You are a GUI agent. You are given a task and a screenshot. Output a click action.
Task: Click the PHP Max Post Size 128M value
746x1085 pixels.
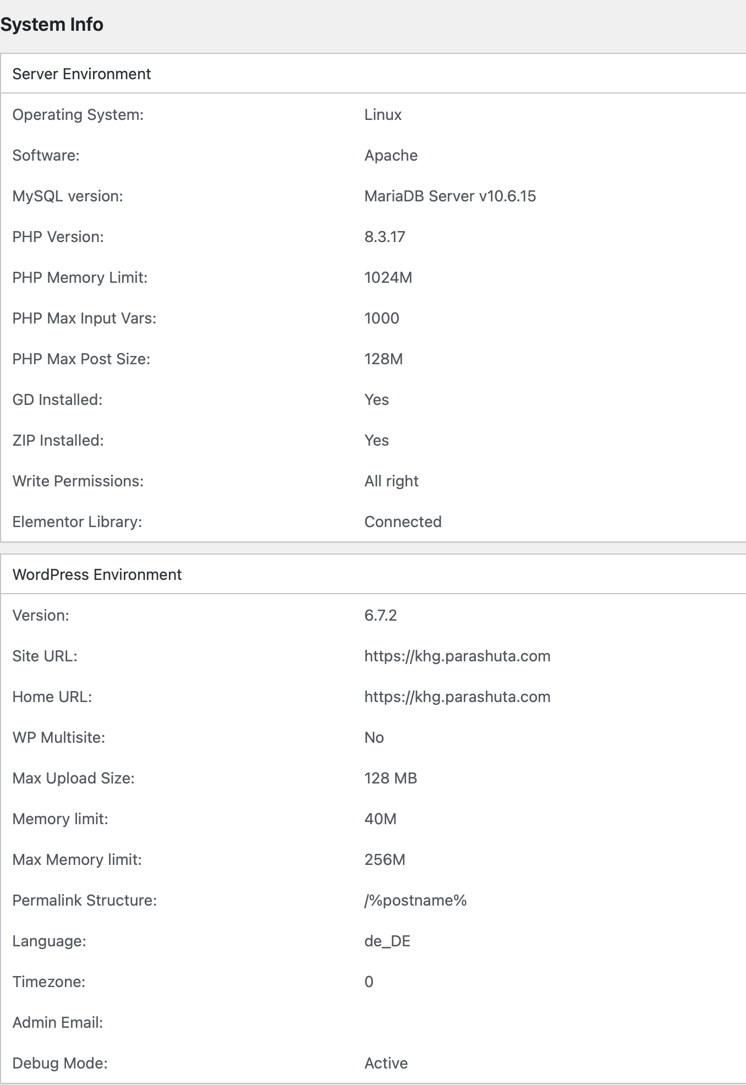coord(383,359)
